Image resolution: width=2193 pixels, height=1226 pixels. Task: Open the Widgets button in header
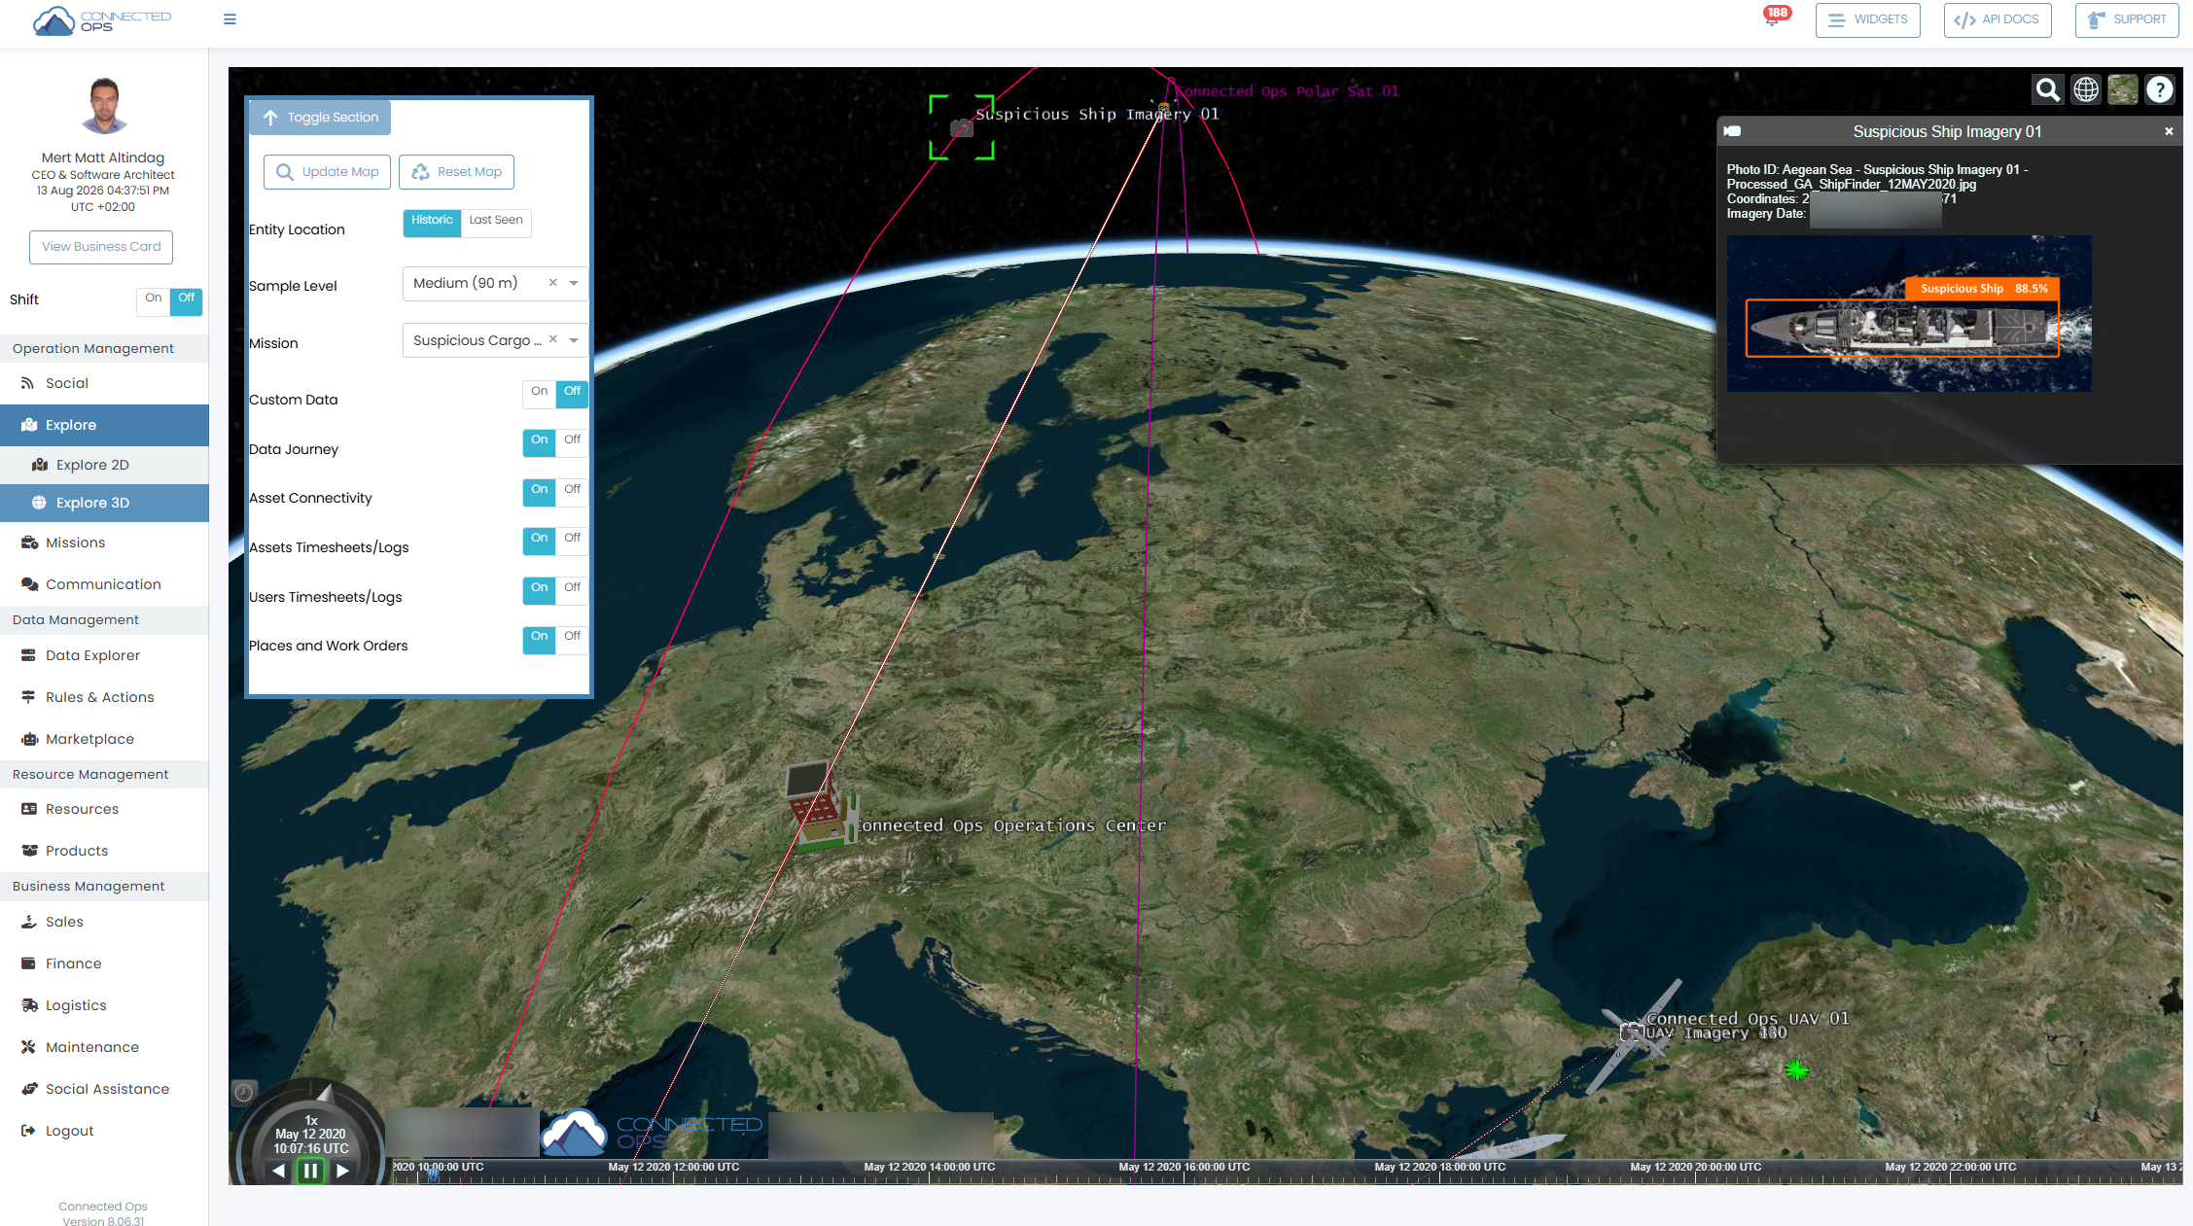click(1867, 19)
